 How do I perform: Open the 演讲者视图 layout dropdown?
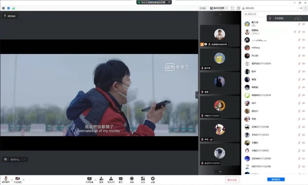click(x=219, y=8)
